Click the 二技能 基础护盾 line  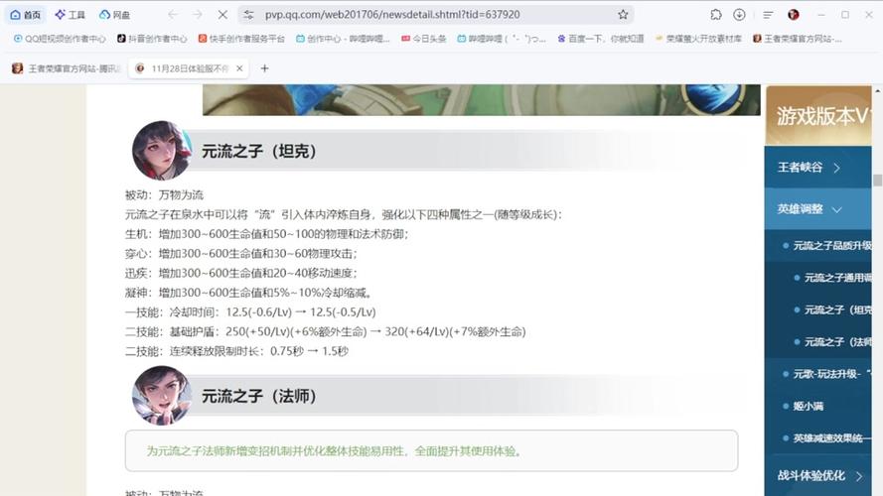pyautogui.click(x=326, y=331)
